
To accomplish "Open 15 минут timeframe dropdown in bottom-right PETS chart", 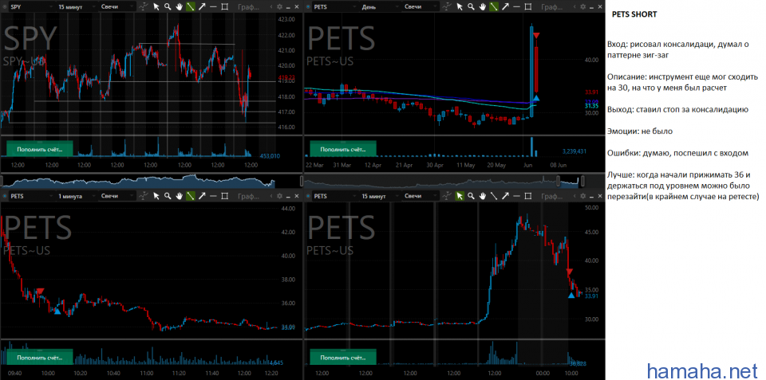I will pyautogui.click(x=380, y=196).
